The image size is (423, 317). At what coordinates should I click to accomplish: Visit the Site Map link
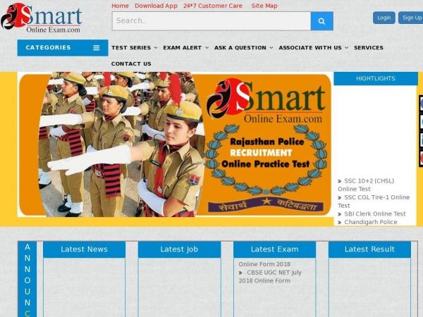pyautogui.click(x=264, y=6)
